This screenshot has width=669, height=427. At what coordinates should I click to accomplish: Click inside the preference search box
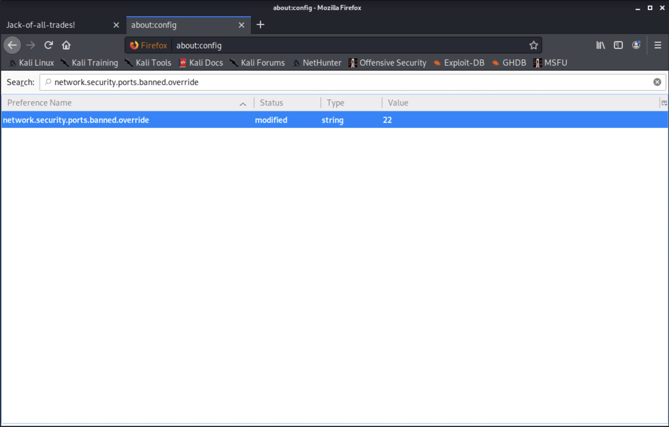coord(334,82)
